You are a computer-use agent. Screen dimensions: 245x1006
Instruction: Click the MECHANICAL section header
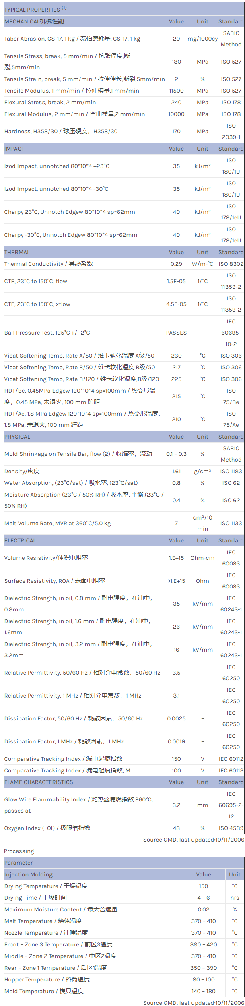tap(34, 21)
